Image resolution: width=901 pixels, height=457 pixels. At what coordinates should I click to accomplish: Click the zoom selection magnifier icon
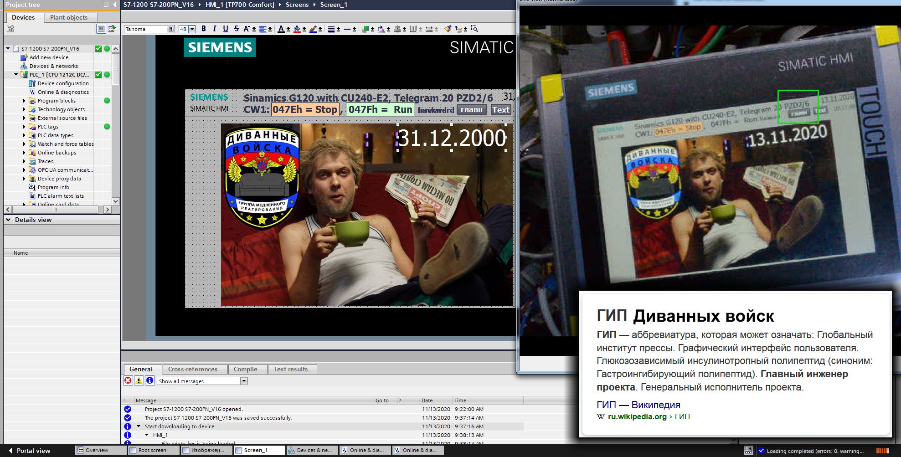click(x=474, y=29)
